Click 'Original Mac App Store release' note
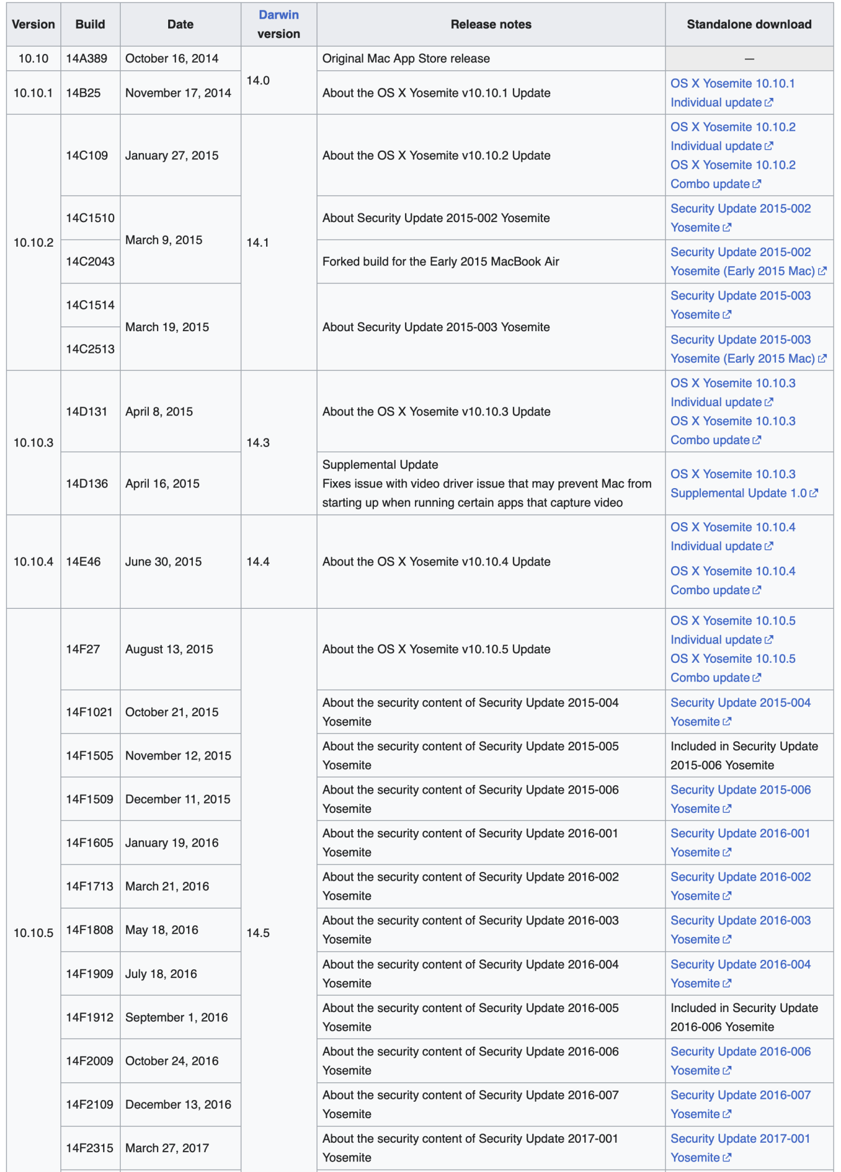Viewport: 841px width, 1172px height. [x=406, y=59]
